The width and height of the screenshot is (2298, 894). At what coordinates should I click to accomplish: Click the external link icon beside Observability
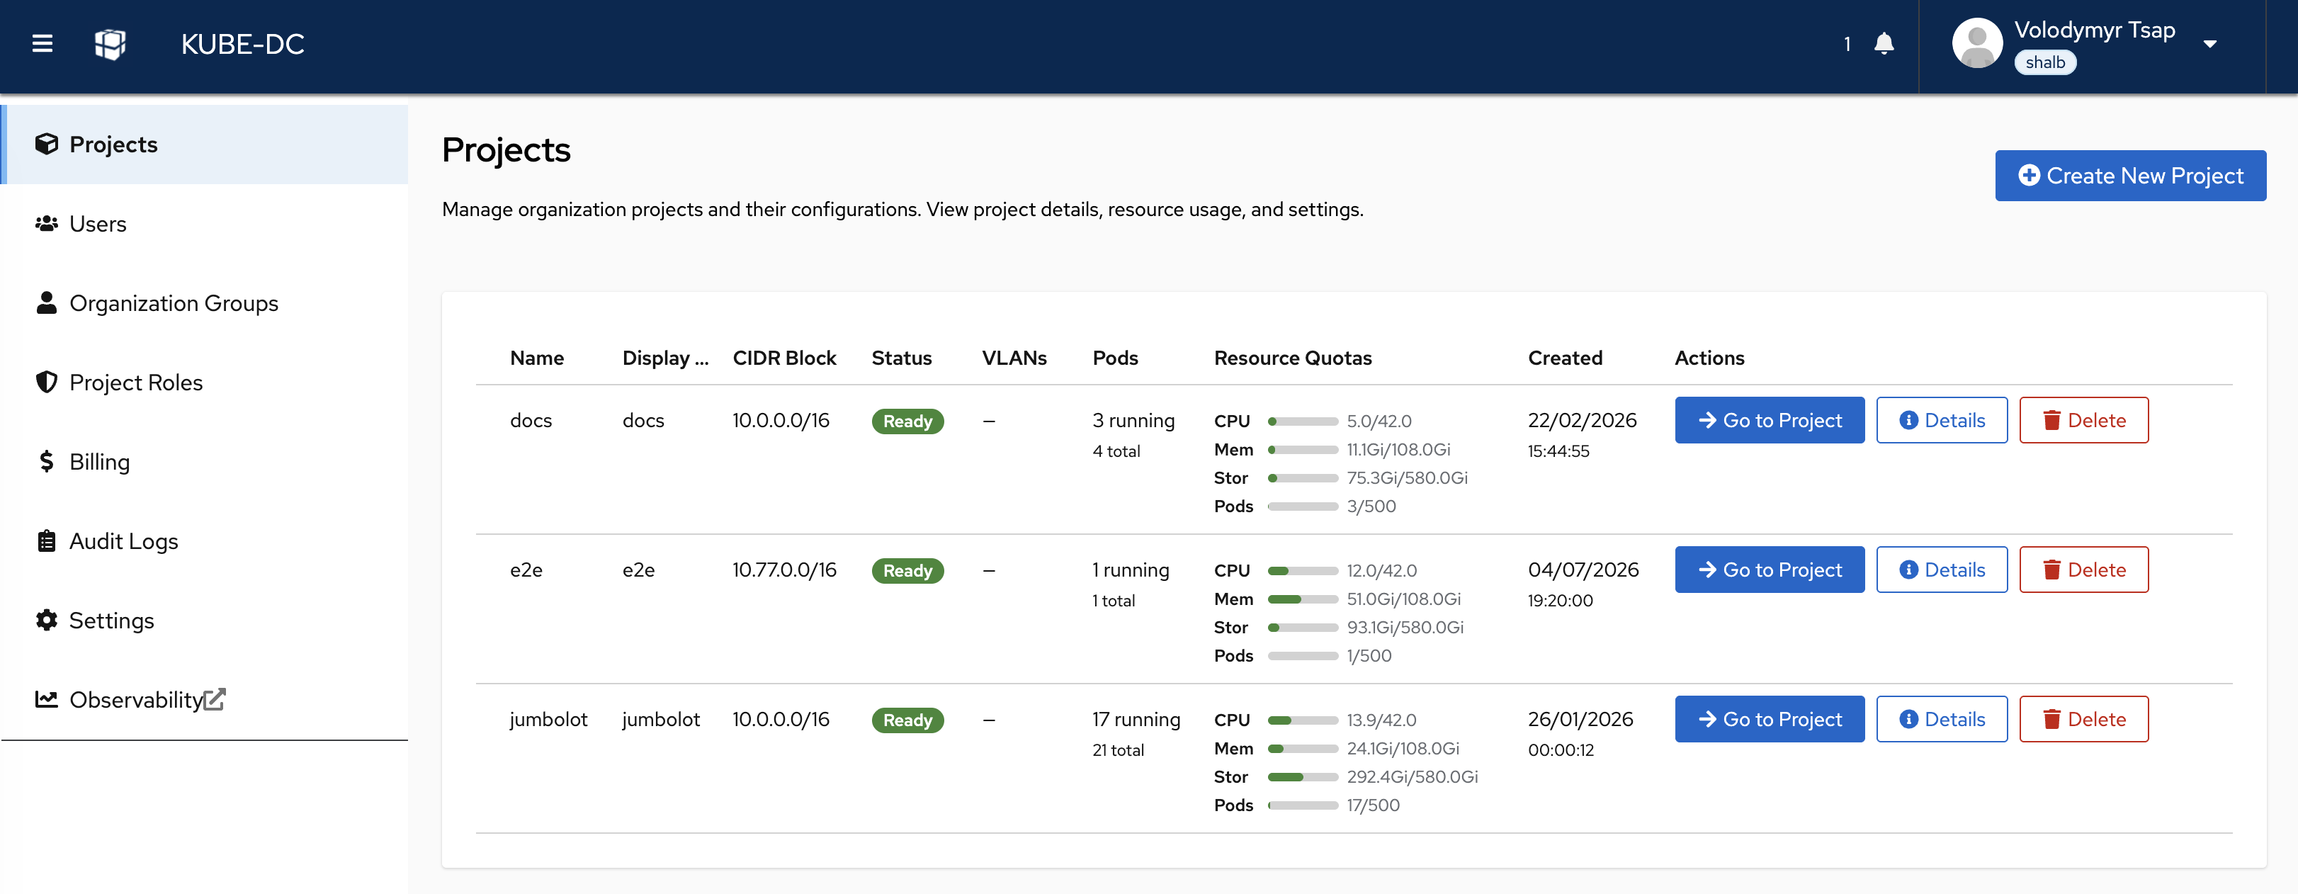214,699
